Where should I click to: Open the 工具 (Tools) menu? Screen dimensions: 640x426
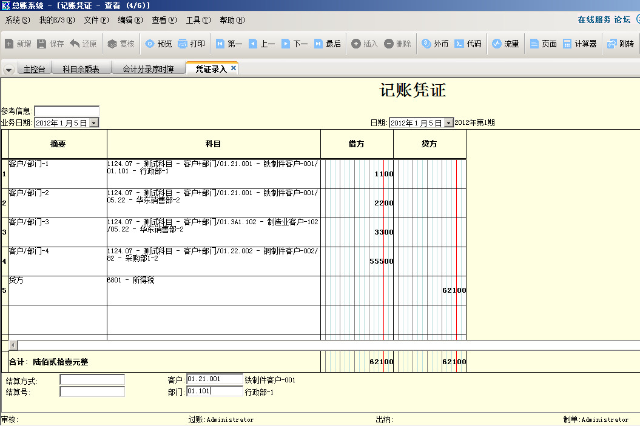coord(198,20)
